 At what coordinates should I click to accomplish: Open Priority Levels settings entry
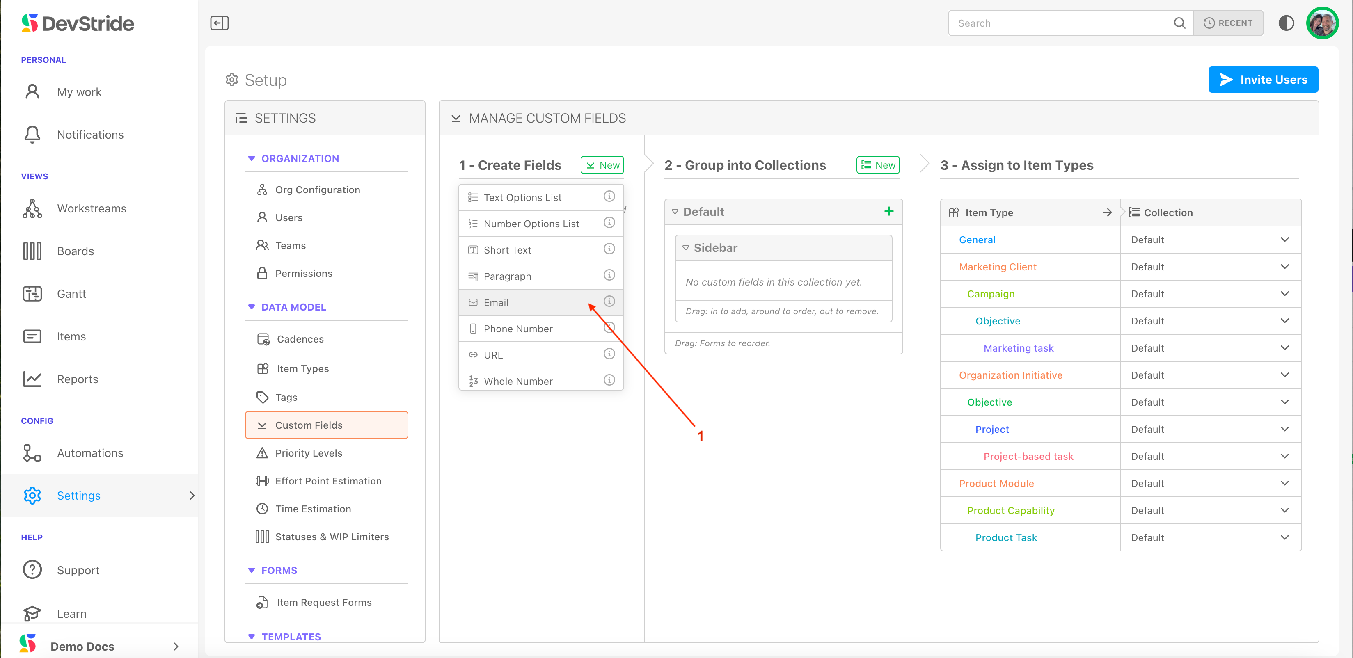tap(308, 453)
